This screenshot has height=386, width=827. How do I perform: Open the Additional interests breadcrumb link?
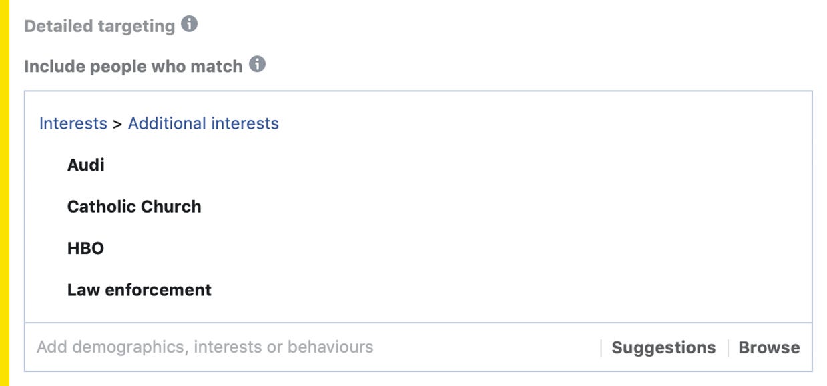click(204, 123)
